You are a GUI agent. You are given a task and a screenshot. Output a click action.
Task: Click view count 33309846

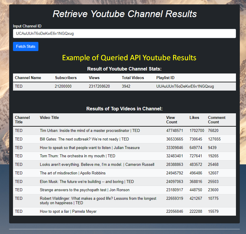click(175, 148)
